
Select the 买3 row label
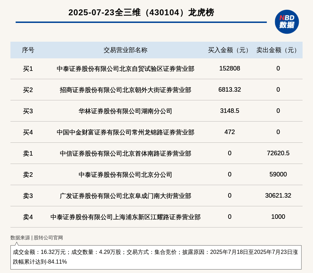click(28, 111)
